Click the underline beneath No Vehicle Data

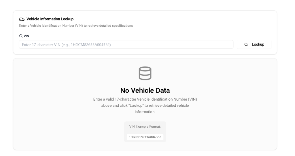click(x=145, y=96)
